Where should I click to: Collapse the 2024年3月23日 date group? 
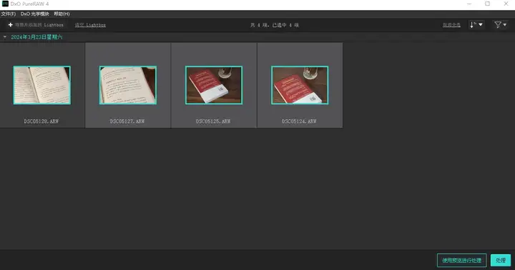point(4,37)
